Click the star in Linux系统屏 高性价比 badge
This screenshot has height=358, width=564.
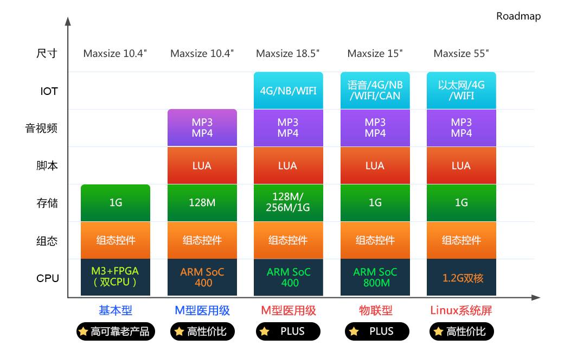click(x=439, y=331)
